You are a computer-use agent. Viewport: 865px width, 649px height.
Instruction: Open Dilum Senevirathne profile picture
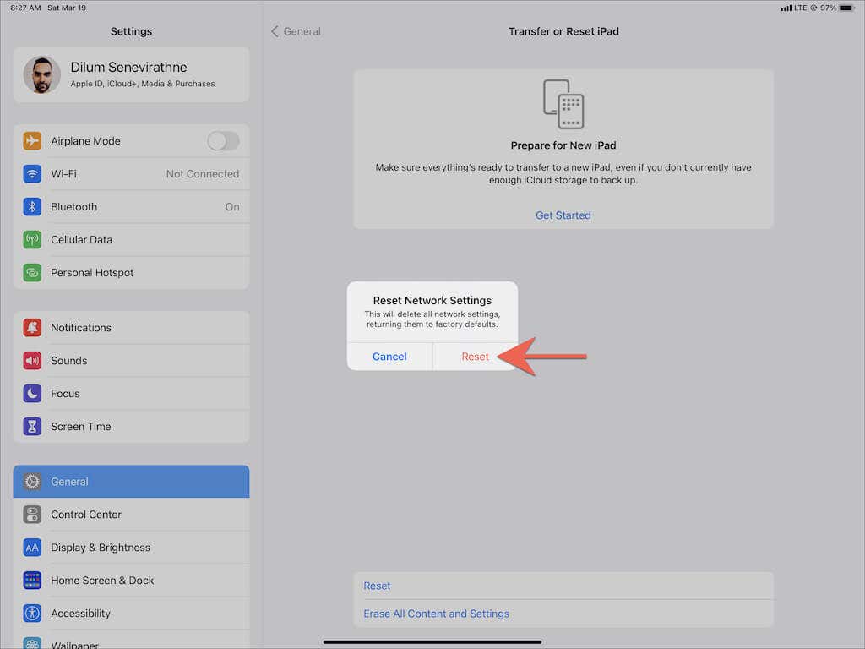[x=42, y=74]
